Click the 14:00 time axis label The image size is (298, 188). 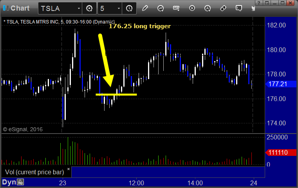195,183
